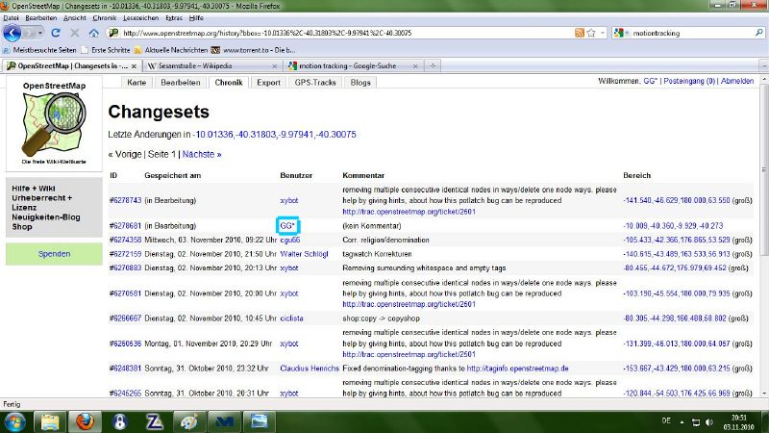
Task: Click the OpenStreetMap logo image
Action: pyautogui.click(x=54, y=124)
